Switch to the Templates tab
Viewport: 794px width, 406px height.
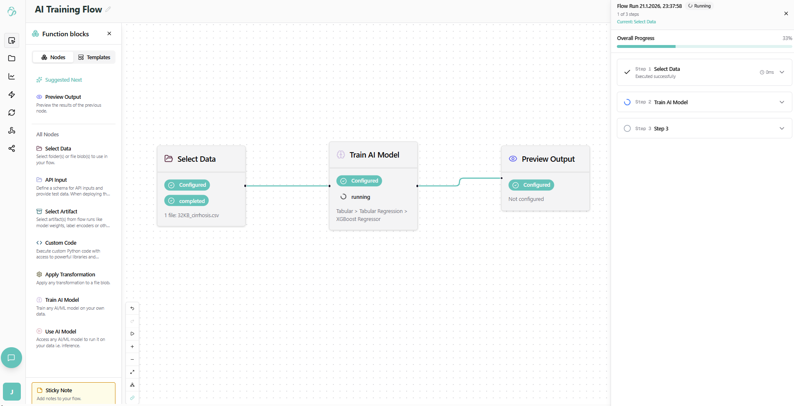click(94, 58)
